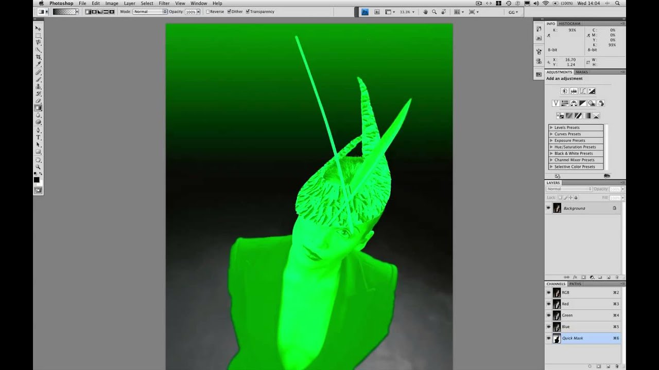Open the Layer menu
Screen dimensions: 659x370
click(130, 3)
